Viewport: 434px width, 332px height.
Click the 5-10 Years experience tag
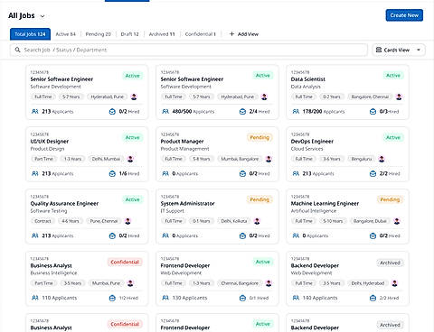(333, 221)
